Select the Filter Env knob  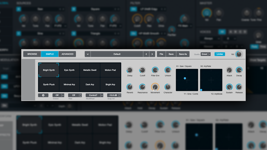155,70
